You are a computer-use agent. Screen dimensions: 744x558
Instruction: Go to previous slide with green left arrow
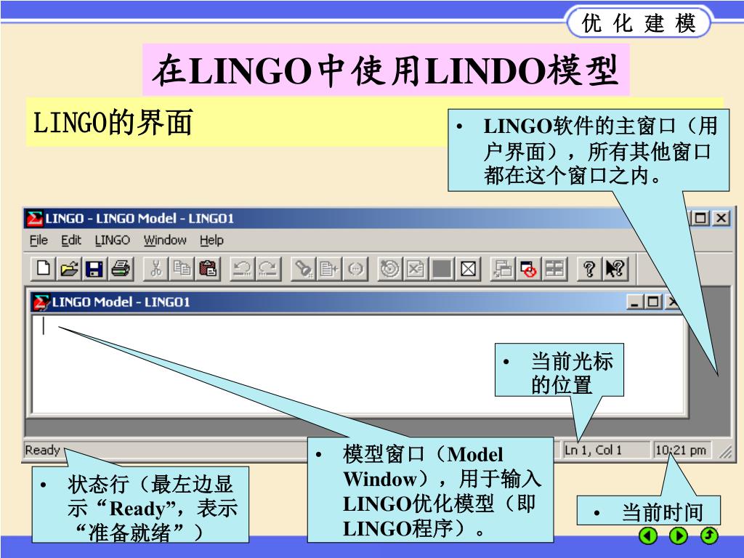648,535
